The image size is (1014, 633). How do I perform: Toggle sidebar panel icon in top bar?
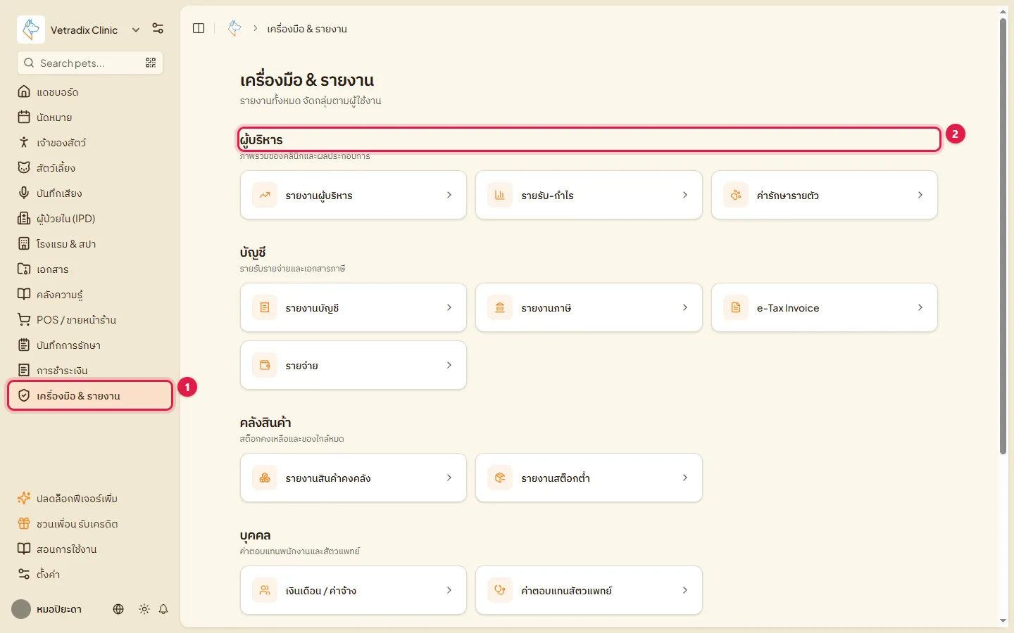click(x=199, y=28)
